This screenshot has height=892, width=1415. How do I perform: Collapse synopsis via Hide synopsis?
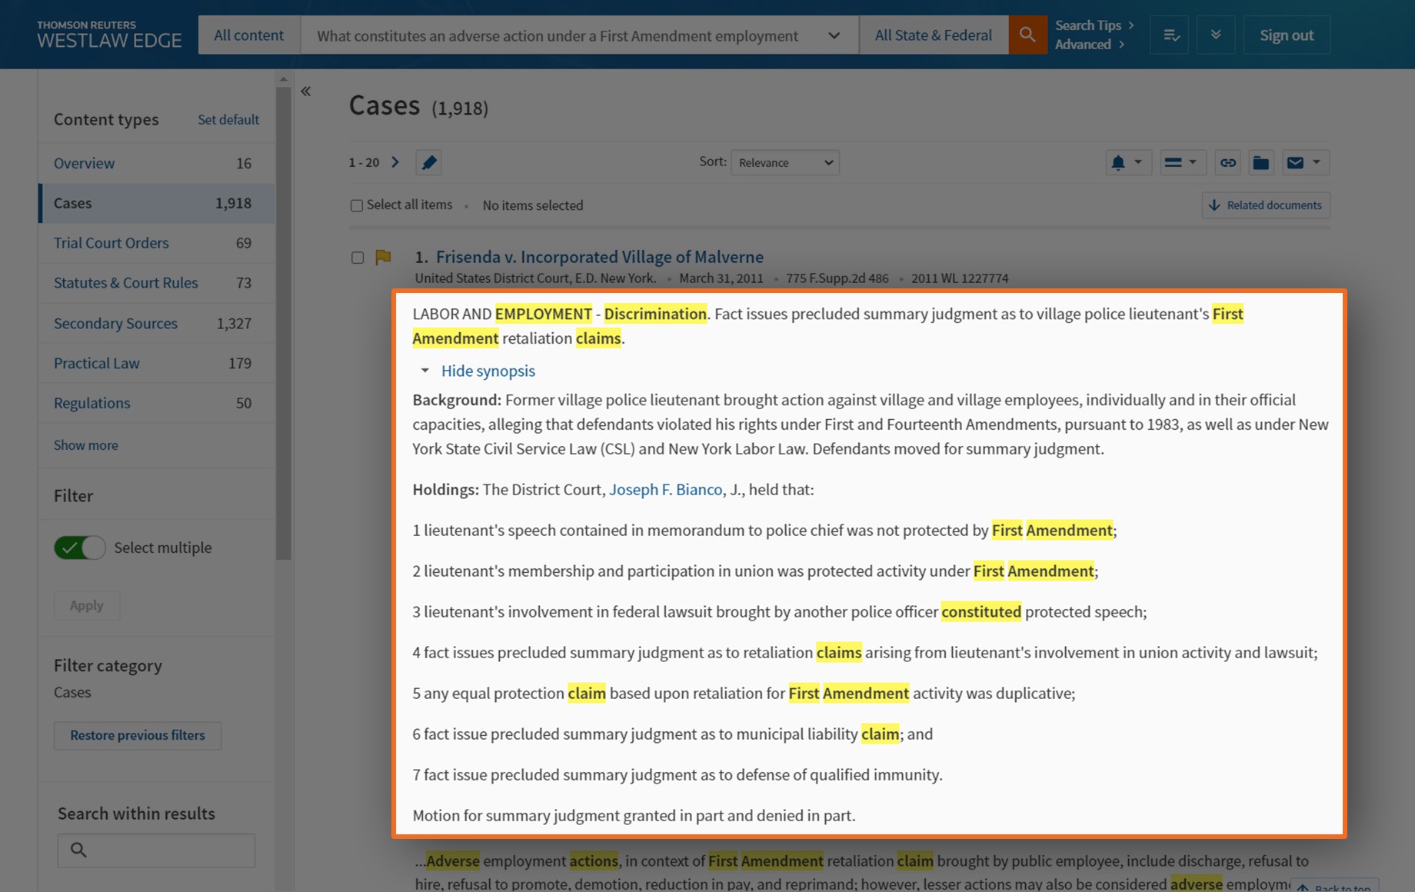[x=488, y=371]
